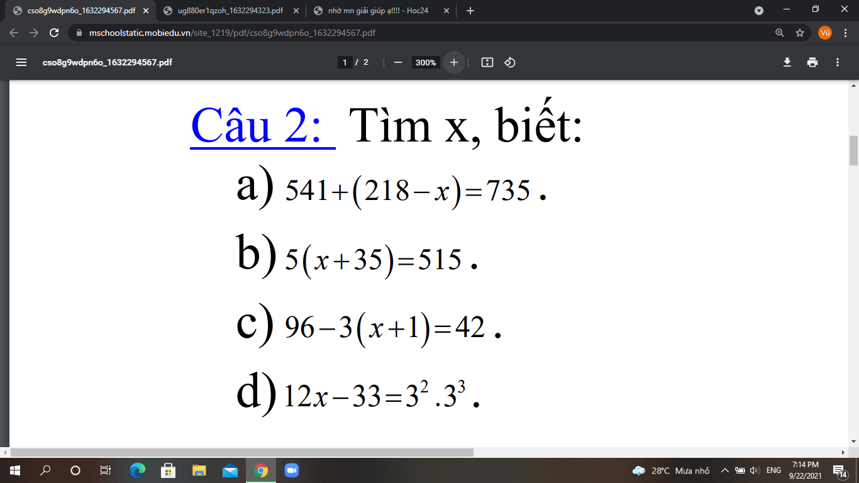The height and width of the screenshot is (483, 859).
Task: Launch Microsoft Edge from taskbar
Action: (x=138, y=470)
